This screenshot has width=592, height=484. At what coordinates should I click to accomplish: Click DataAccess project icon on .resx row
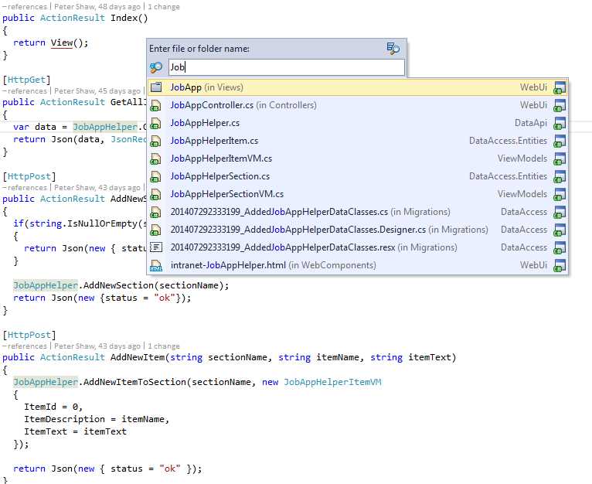point(560,247)
